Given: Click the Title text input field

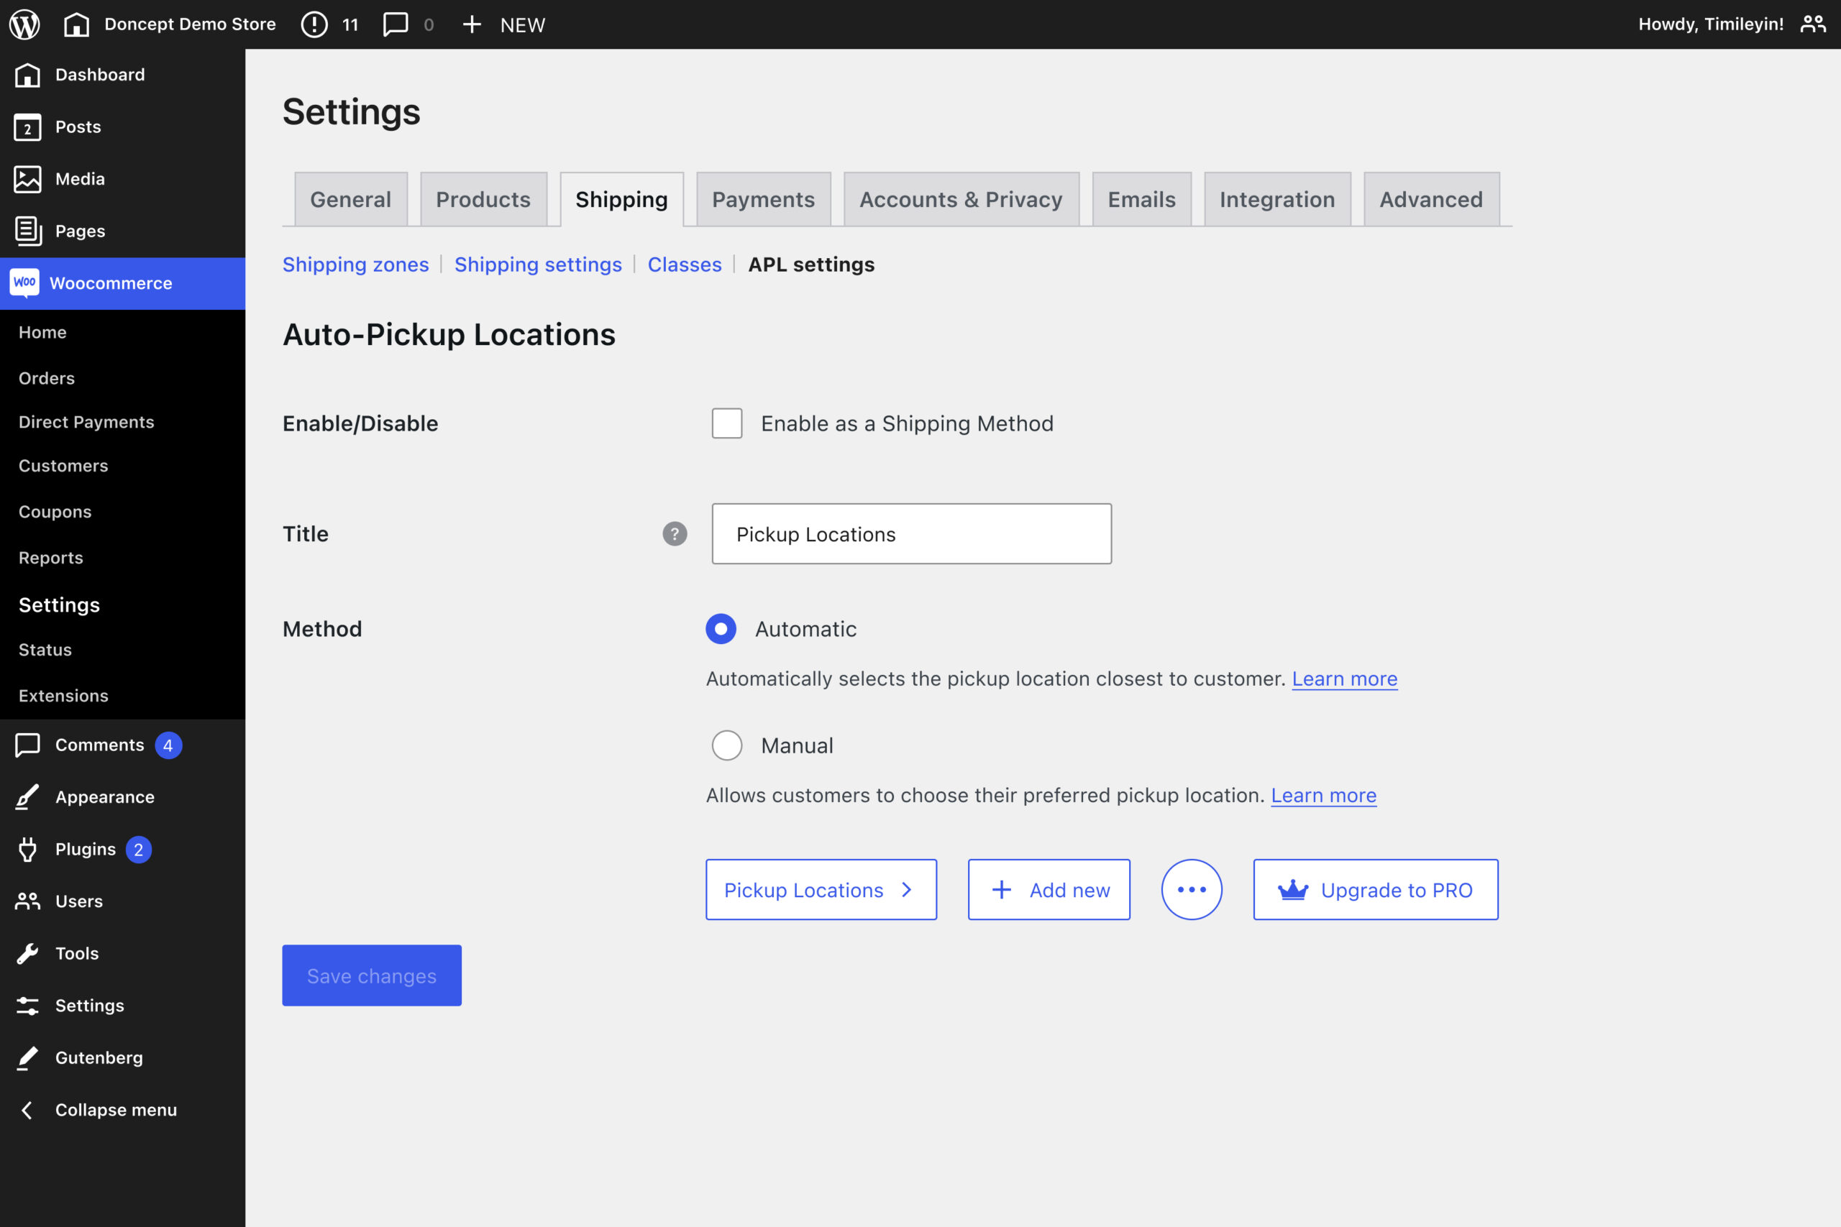Looking at the screenshot, I should coord(911,533).
